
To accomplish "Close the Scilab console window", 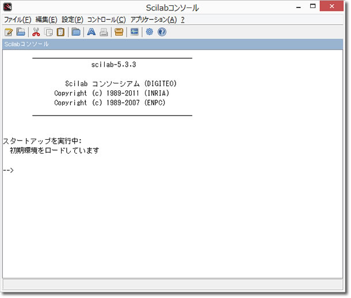I will click(x=332, y=6).
